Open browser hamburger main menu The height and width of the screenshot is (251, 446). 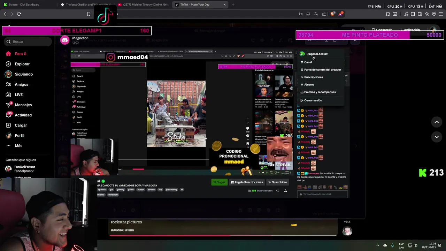click(x=441, y=14)
